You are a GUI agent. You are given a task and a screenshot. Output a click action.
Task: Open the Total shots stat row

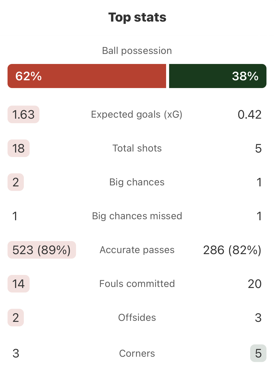(x=137, y=148)
